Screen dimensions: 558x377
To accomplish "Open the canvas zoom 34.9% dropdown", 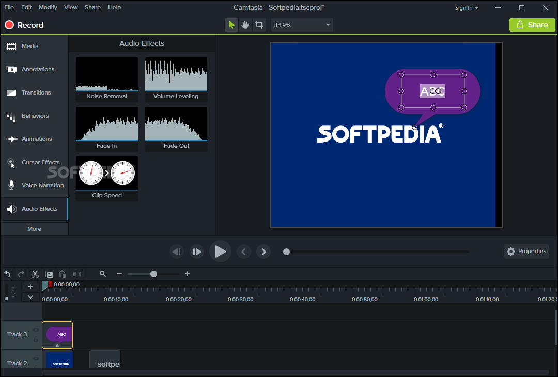I will (x=302, y=25).
